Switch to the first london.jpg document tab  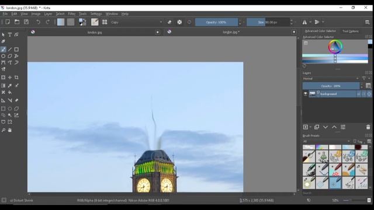(95, 32)
